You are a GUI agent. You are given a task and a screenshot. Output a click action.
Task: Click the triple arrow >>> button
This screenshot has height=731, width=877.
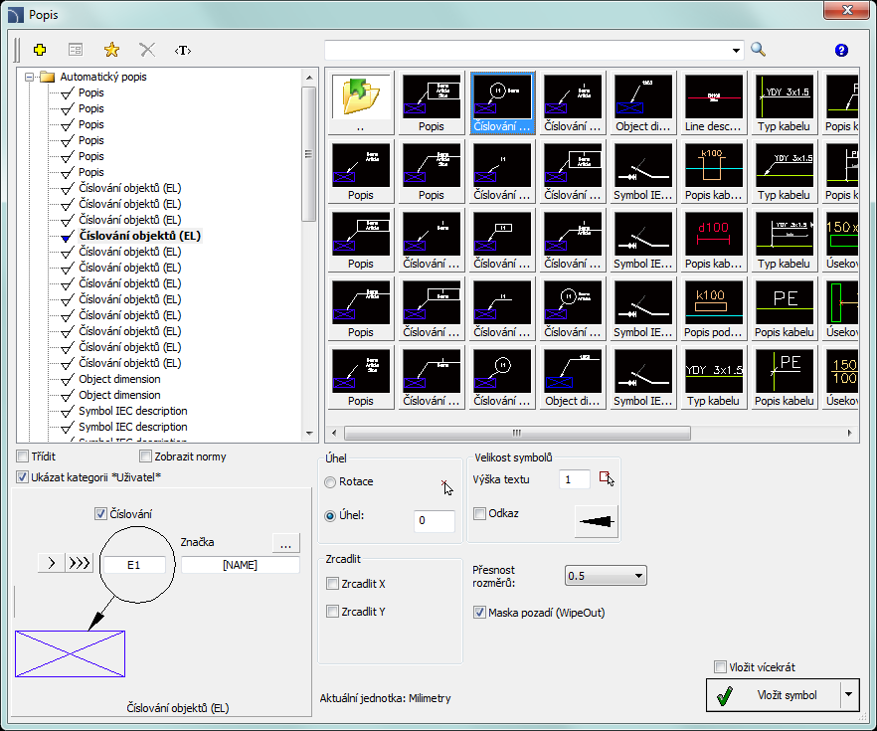(79, 563)
